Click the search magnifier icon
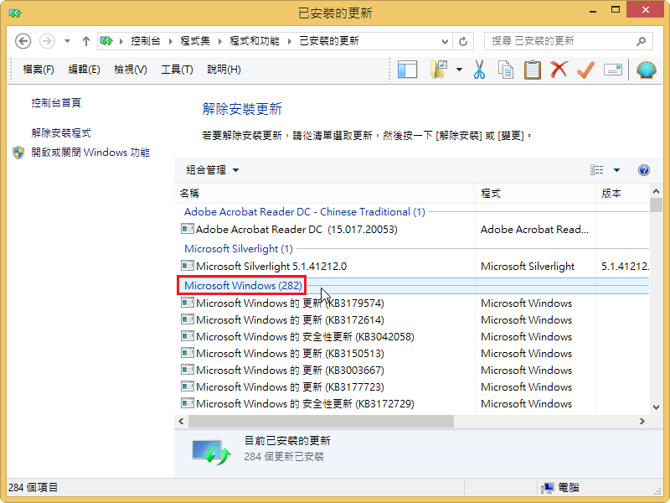The image size is (670, 503). (x=641, y=41)
